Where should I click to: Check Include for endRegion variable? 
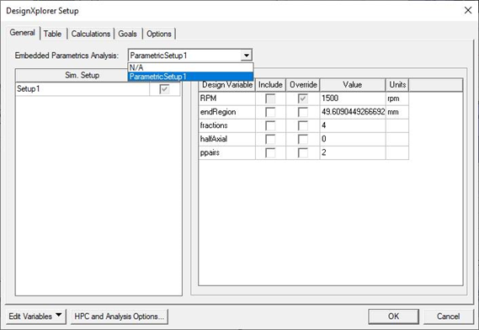click(x=270, y=112)
